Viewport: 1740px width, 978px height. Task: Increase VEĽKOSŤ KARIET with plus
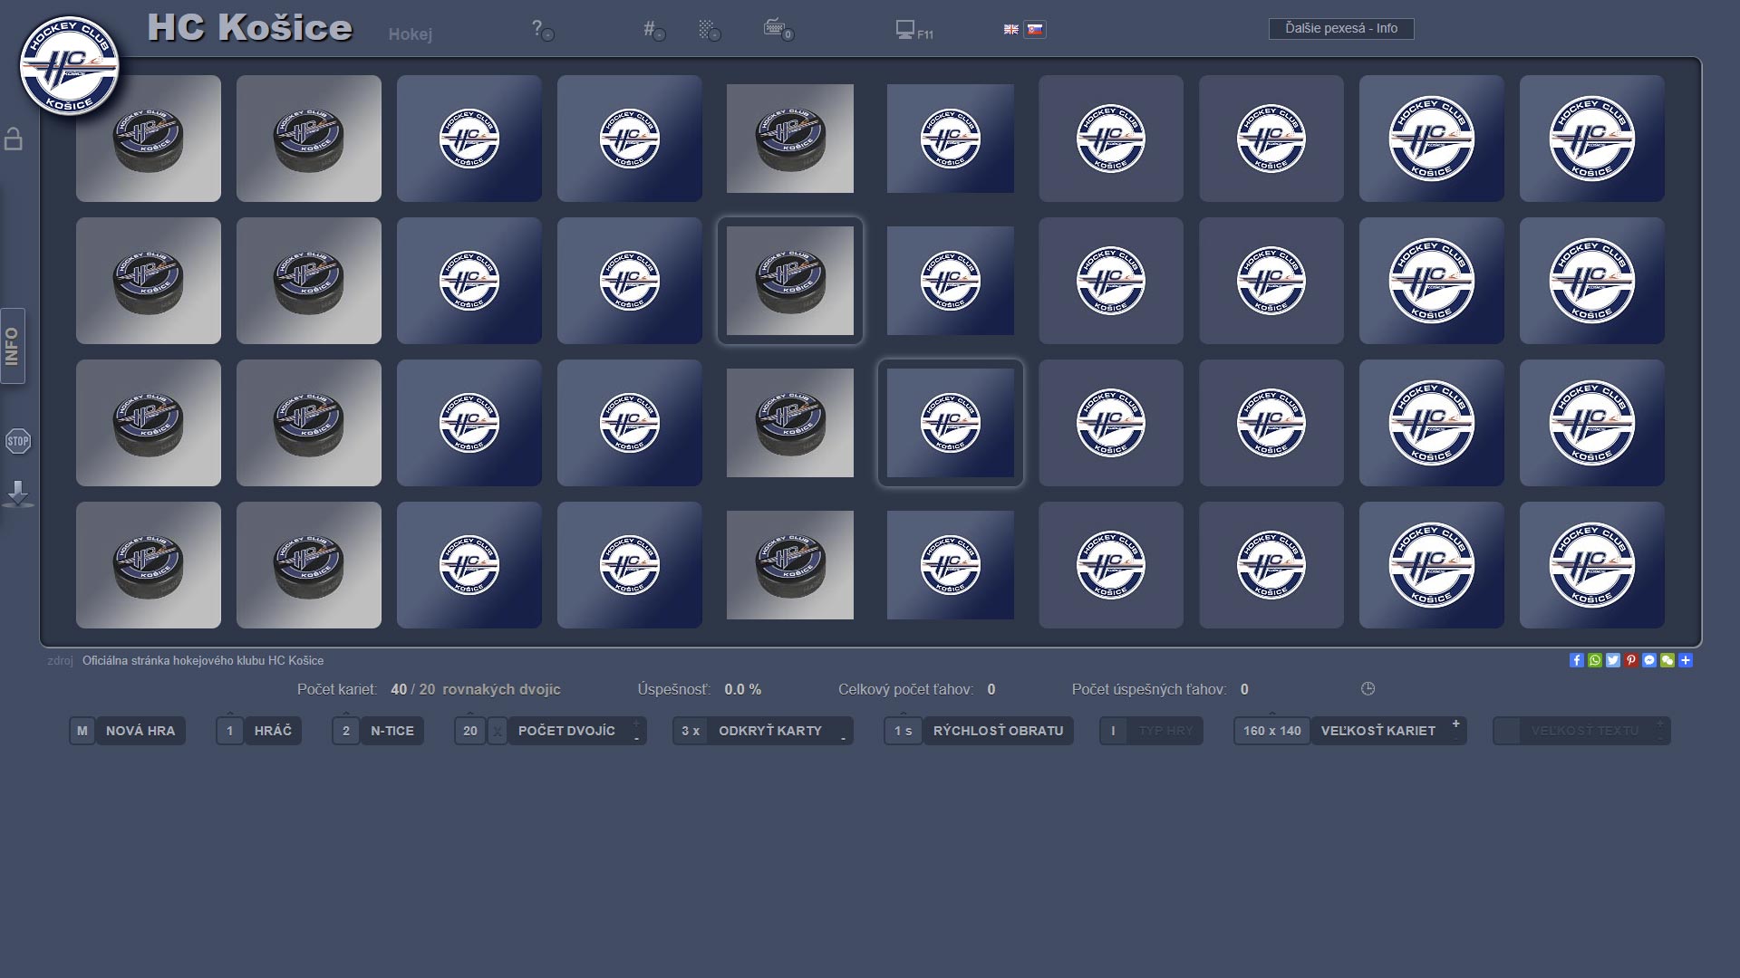(1456, 723)
